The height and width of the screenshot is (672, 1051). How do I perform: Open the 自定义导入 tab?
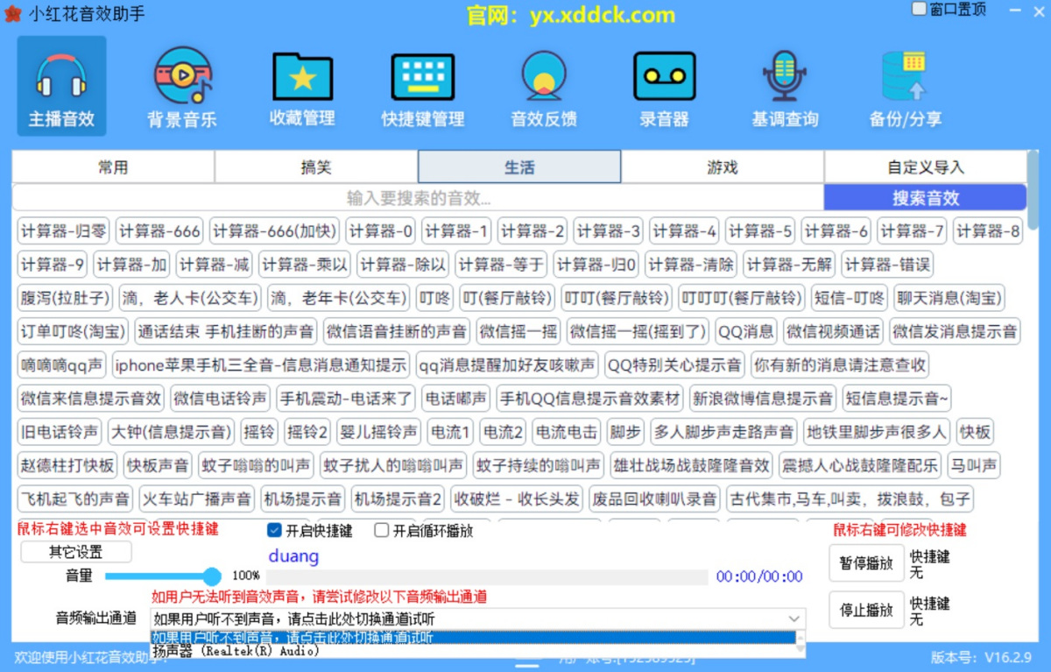pos(925,166)
